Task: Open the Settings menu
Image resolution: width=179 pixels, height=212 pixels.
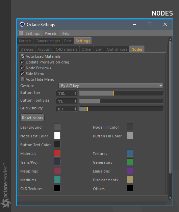Action: 33,33
